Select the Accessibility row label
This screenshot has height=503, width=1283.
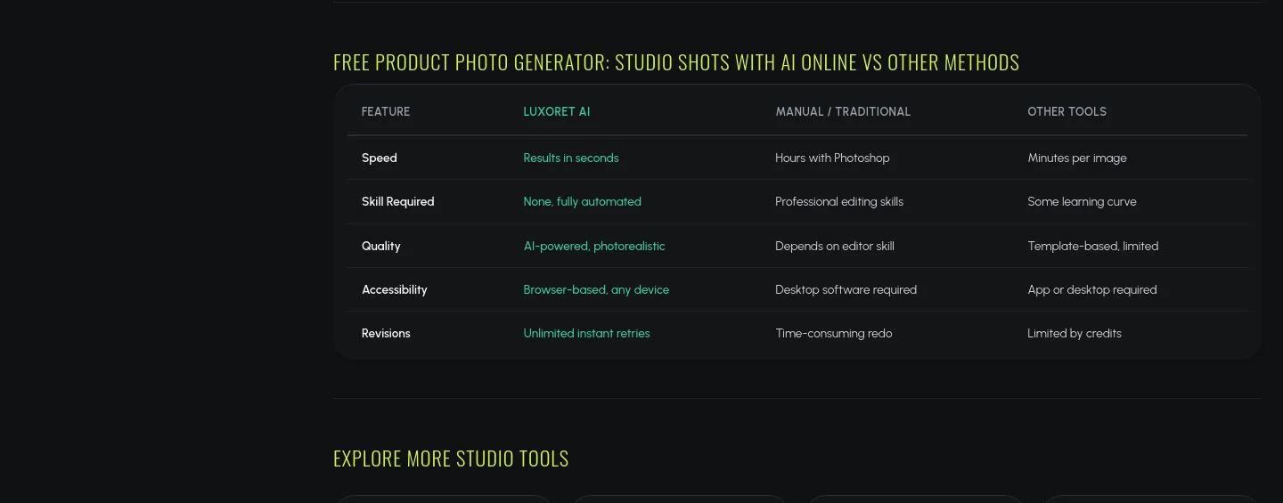[395, 289]
